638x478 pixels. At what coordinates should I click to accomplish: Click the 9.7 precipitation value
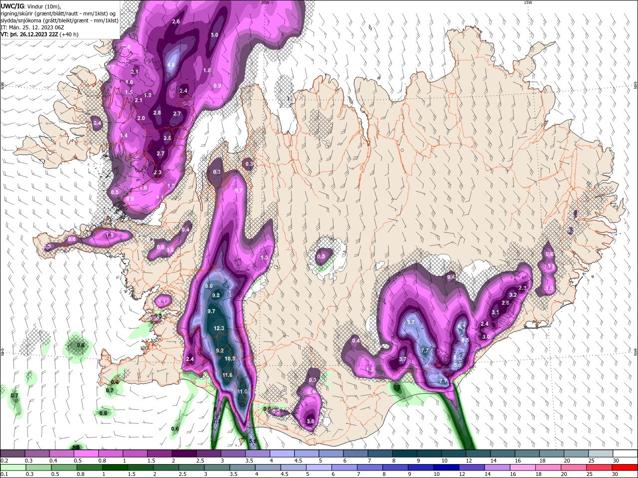[x=211, y=311]
